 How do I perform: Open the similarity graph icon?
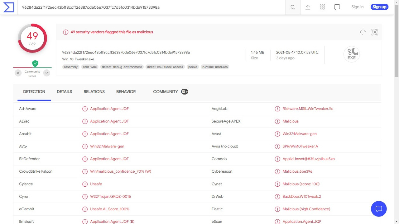click(x=375, y=32)
